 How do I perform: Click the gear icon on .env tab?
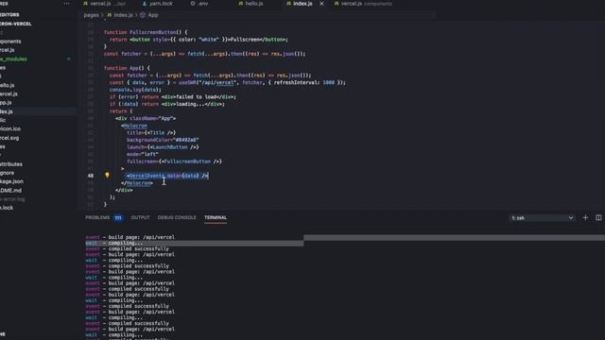point(193,4)
